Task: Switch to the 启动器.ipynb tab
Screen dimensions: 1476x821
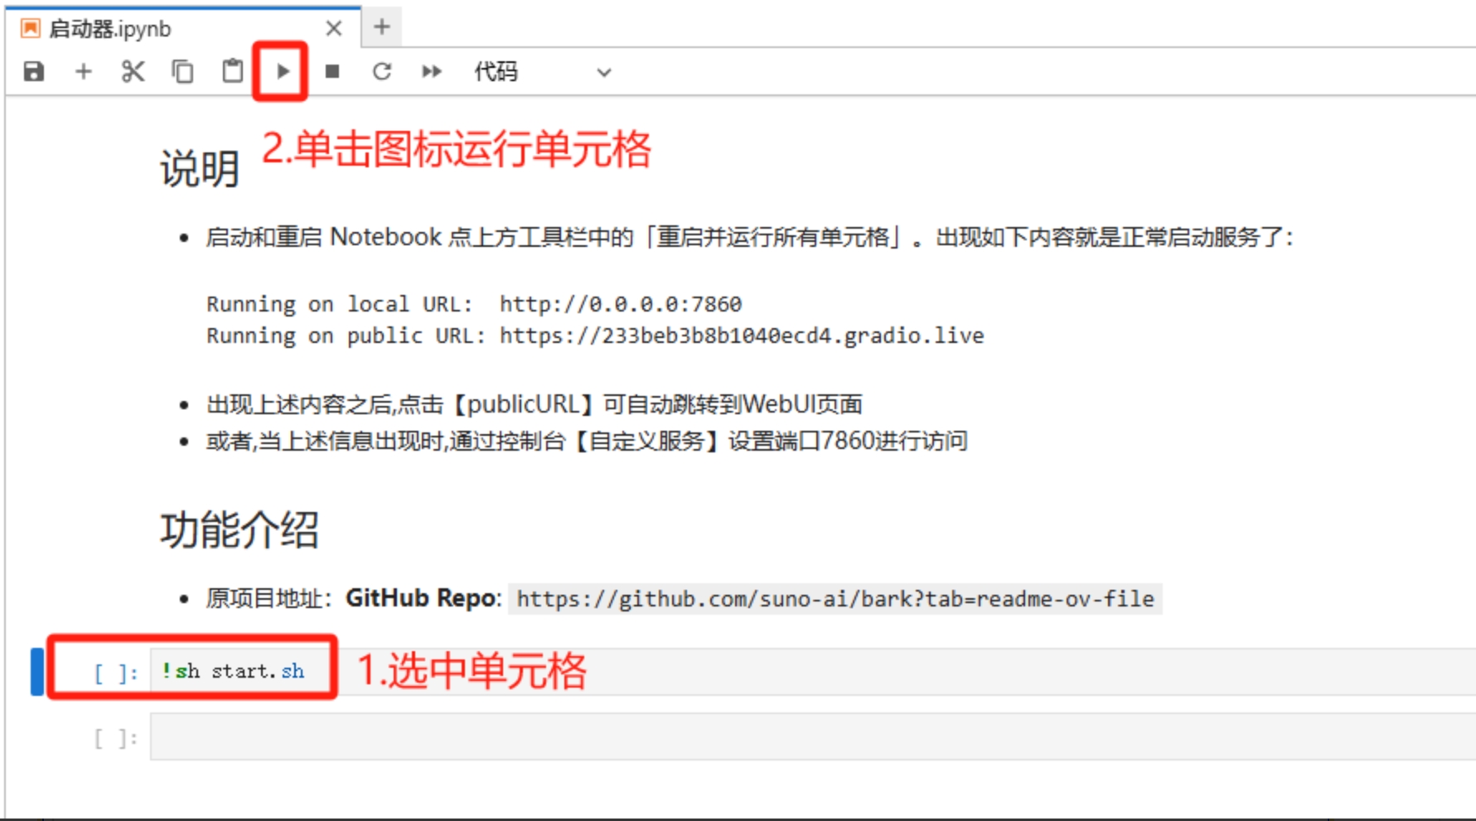Action: (110, 29)
